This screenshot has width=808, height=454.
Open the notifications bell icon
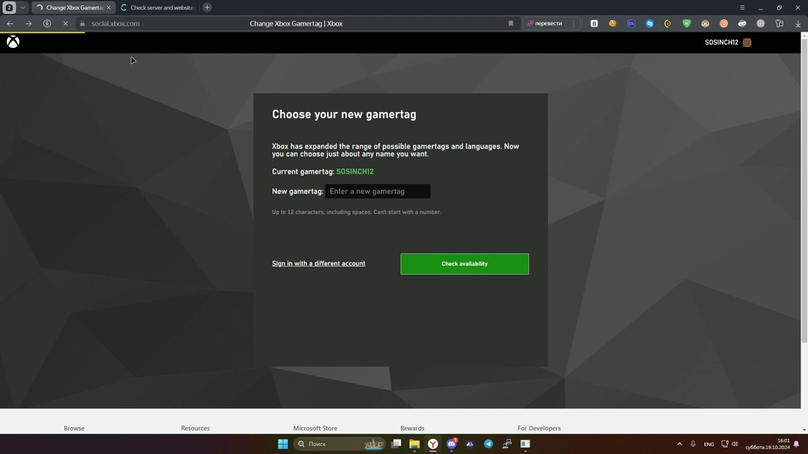point(797,444)
